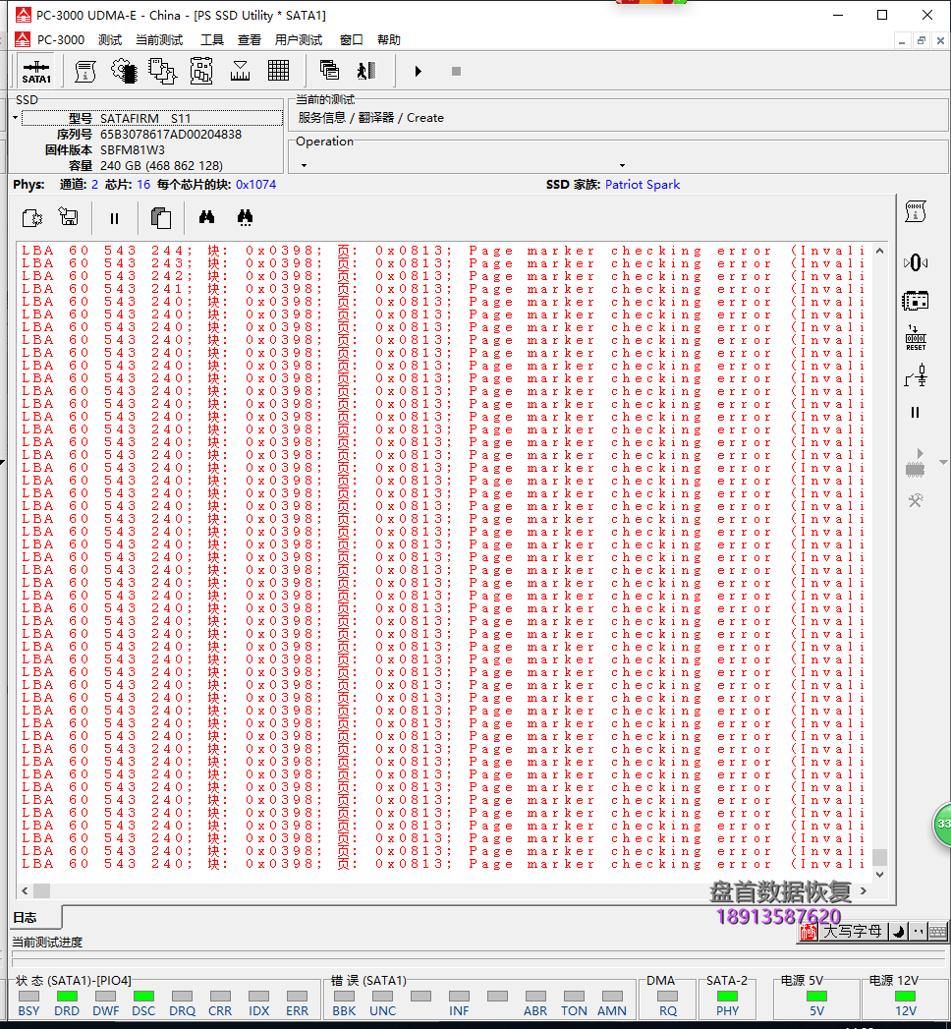Viewport: 951px width, 1029px height.
Task: Click the 服务信息 / 翻译器 / Create test label
Action: (x=370, y=118)
